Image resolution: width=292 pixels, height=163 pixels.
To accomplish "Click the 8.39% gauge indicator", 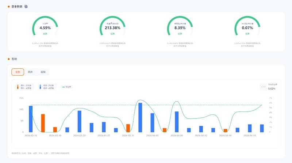I will (180, 27).
